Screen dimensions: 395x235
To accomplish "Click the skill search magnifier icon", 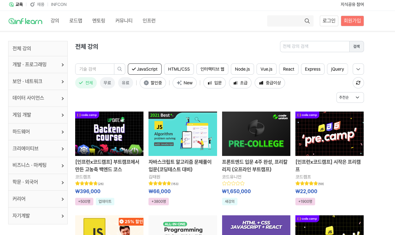I will tap(120, 69).
